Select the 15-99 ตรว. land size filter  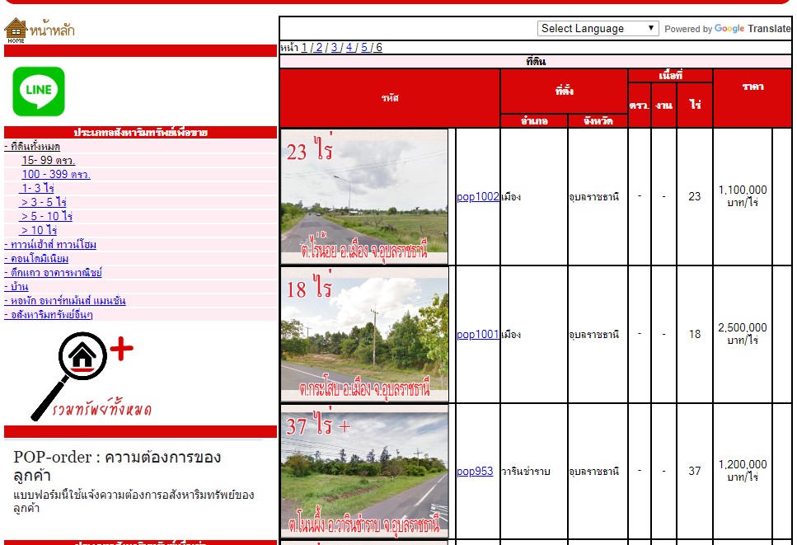coord(49,160)
